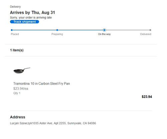
Task: Click the Sunnyvale delivery address text
Action: click(53, 123)
